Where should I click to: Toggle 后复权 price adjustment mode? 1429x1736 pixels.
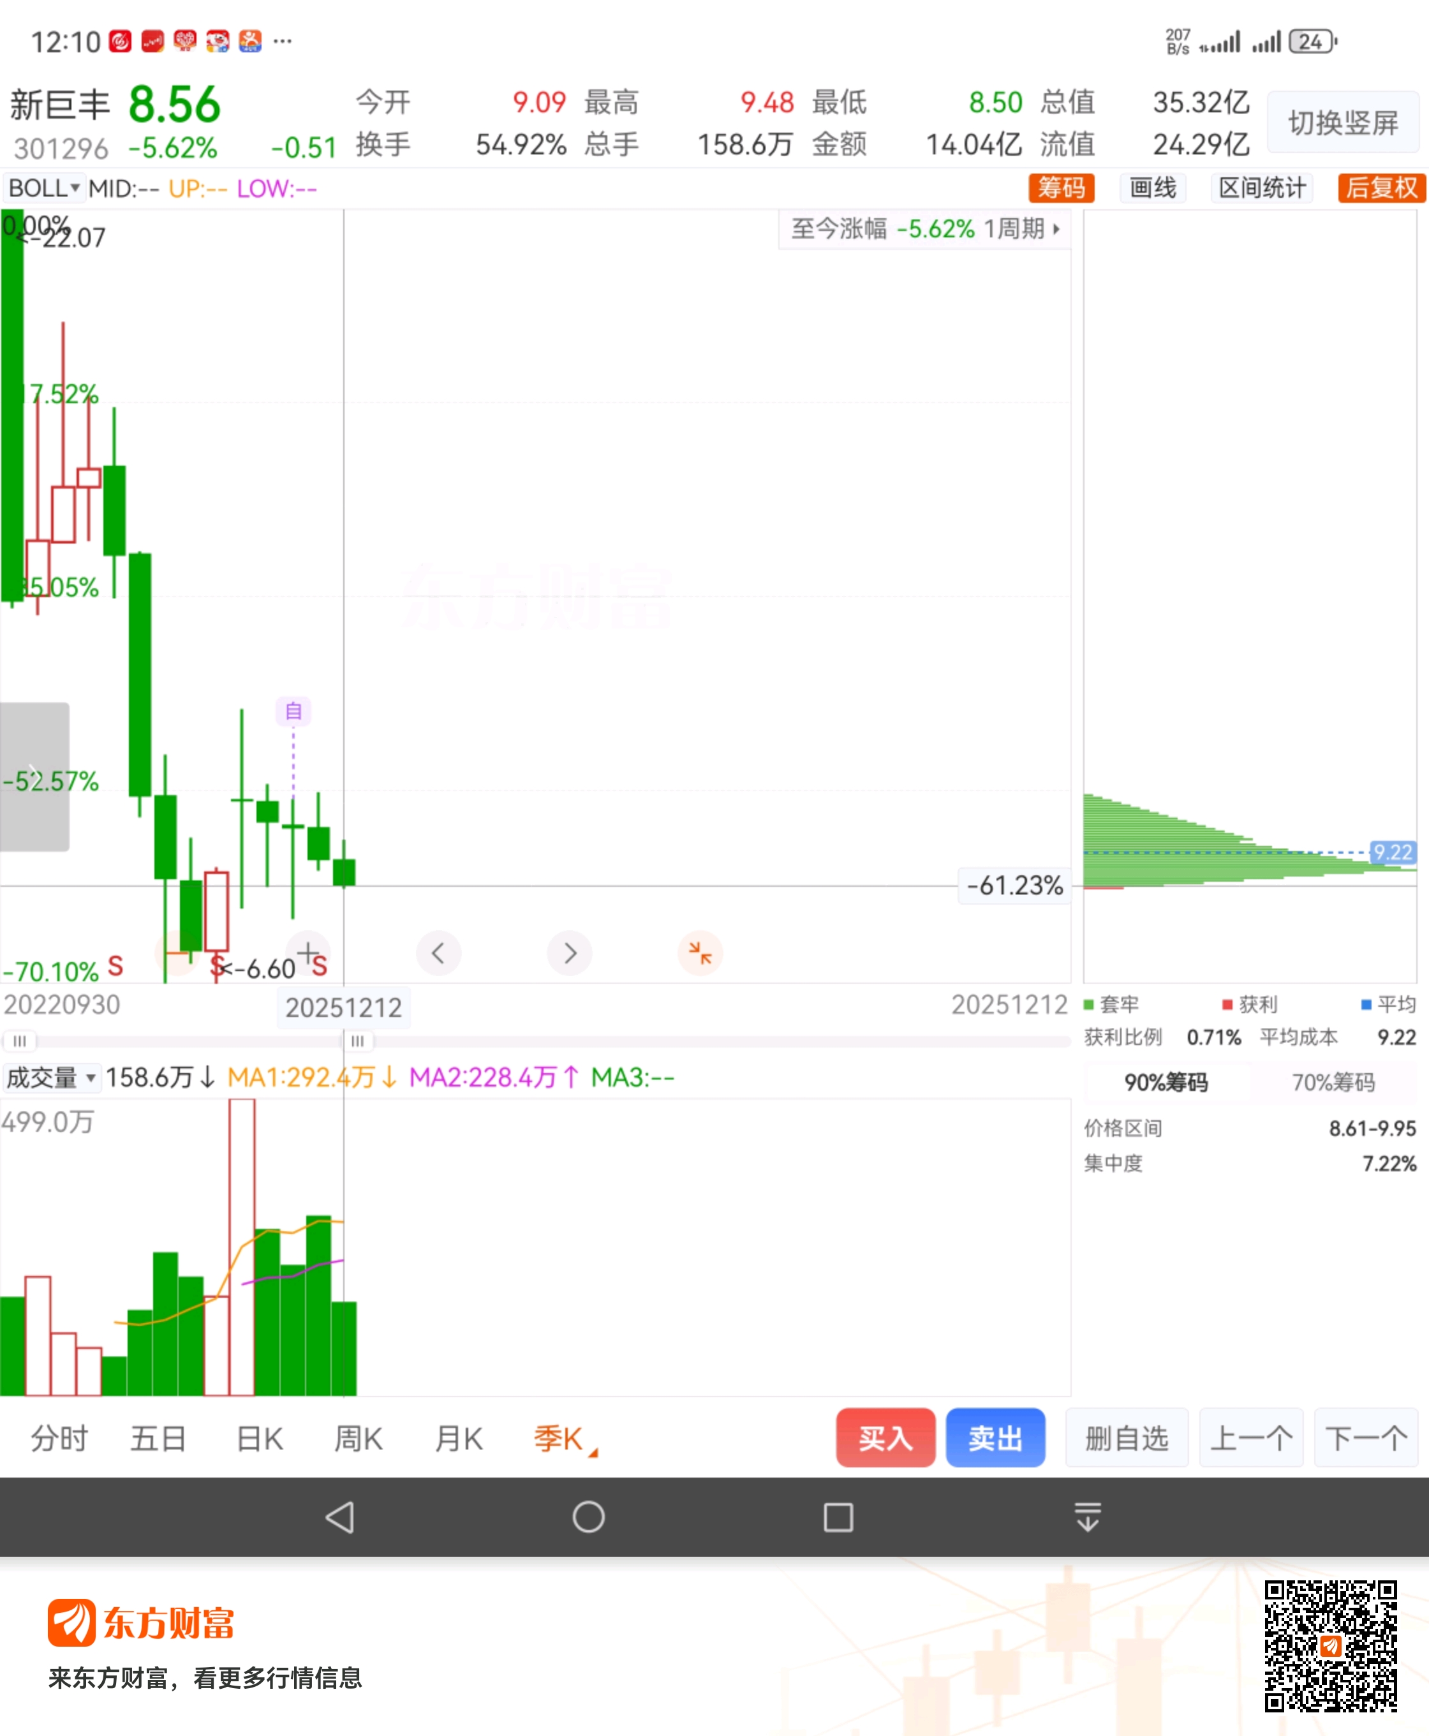[1381, 188]
